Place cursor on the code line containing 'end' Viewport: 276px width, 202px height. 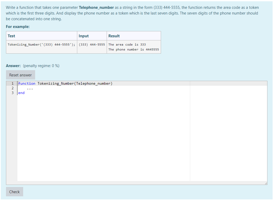(21, 93)
